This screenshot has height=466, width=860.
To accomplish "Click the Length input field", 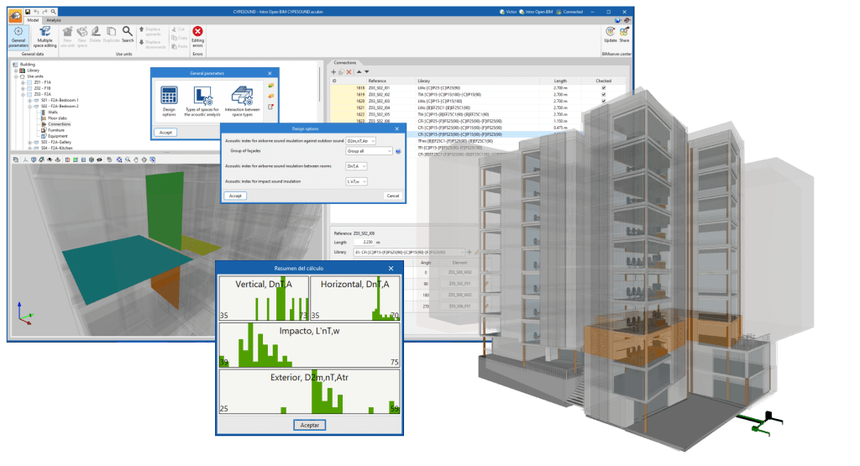I will 364,242.
